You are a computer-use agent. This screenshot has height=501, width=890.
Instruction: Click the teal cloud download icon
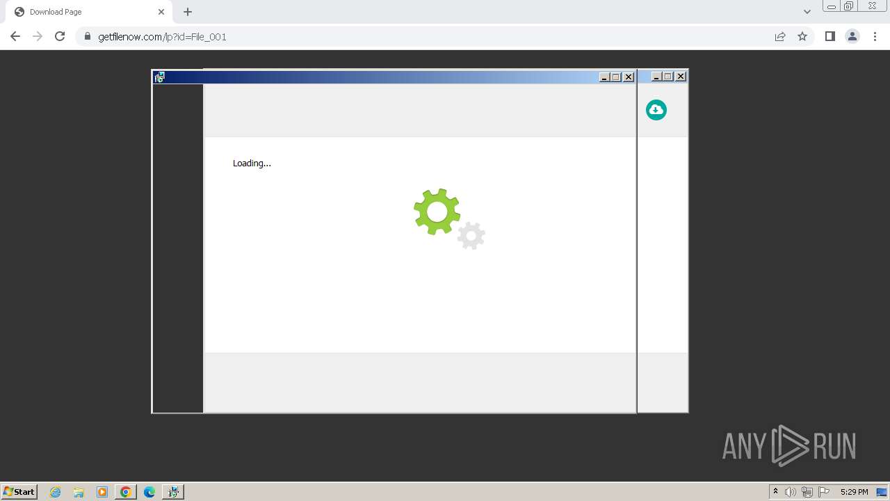point(656,110)
